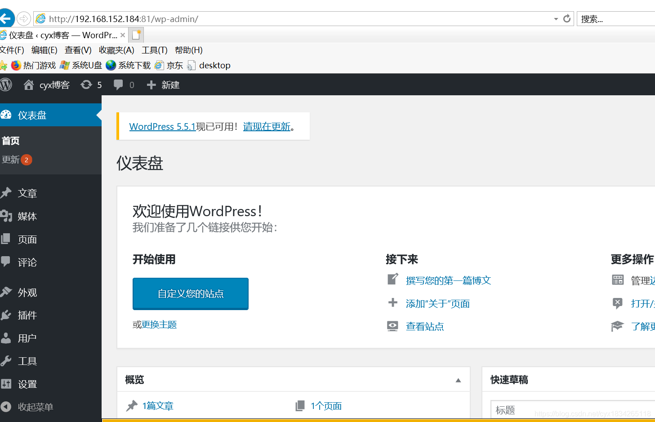Click the browser forward arrow button
Viewport: 655px width, 422px height.
(24, 19)
